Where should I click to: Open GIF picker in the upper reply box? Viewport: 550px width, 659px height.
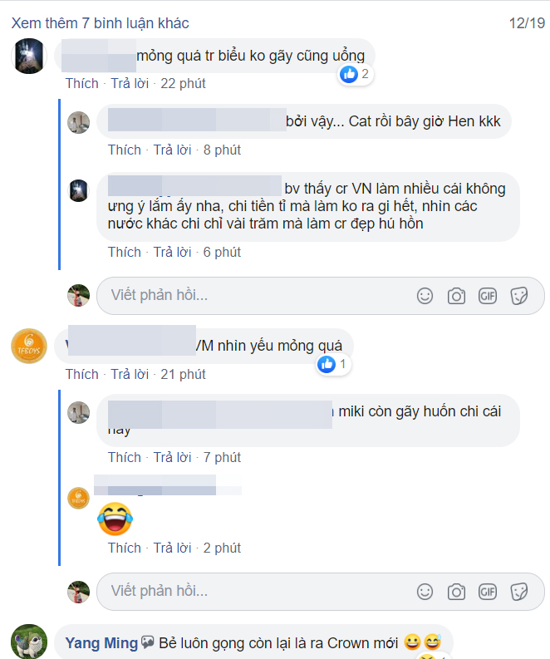tap(487, 296)
